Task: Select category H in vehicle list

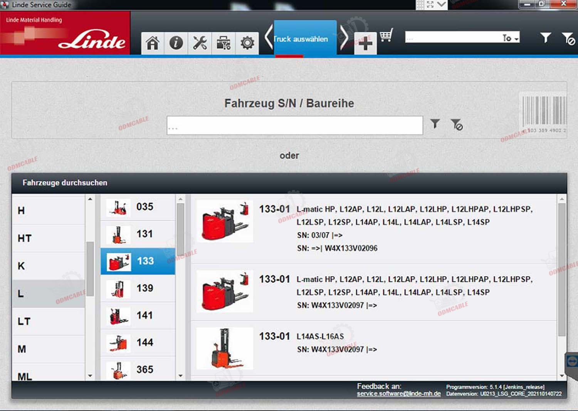Action: click(x=49, y=210)
